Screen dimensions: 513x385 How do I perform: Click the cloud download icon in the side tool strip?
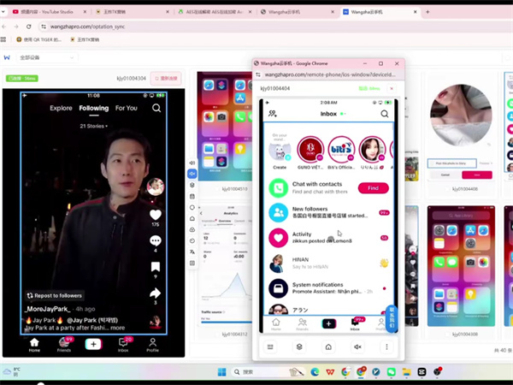tap(192, 229)
